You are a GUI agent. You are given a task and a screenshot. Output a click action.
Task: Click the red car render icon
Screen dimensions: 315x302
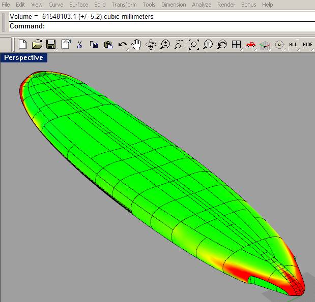250,45
